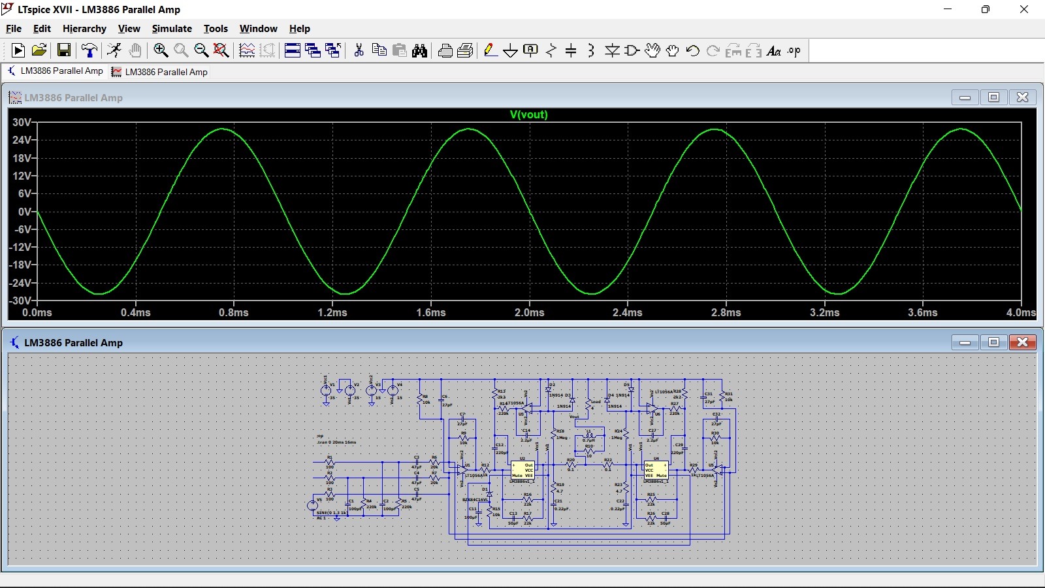Maximize the waveform plot pane

(x=993, y=97)
